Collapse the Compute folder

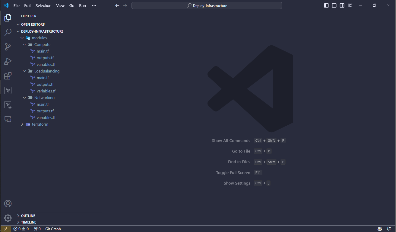59,45
